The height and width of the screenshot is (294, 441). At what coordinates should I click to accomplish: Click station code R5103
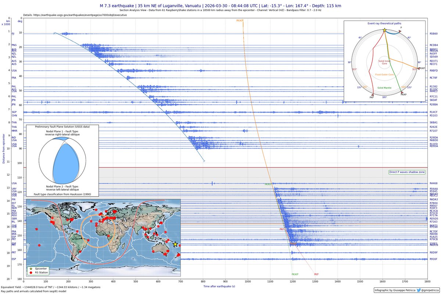click(x=434, y=115)
